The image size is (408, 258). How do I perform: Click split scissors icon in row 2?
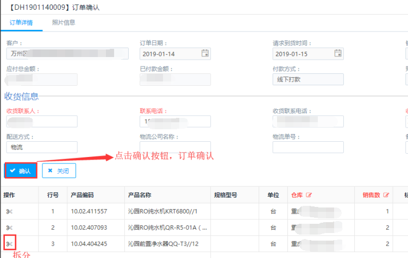coord(9,228)
